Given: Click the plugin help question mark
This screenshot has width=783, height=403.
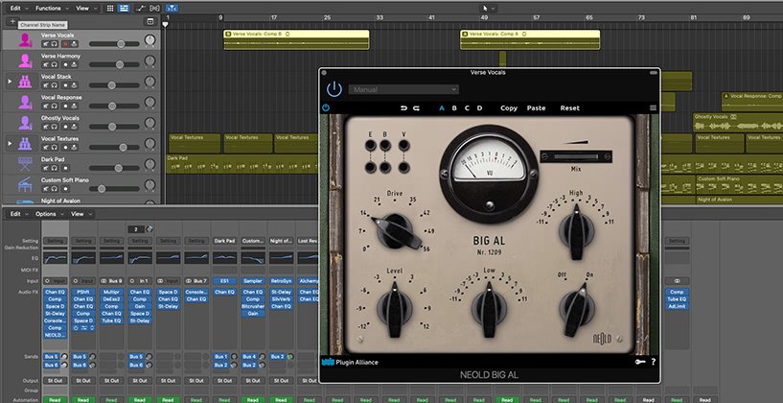Looking at the screenshot, I should pos(653,363).
